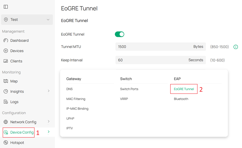
Task: Click the Management section label
Action: 13,32
